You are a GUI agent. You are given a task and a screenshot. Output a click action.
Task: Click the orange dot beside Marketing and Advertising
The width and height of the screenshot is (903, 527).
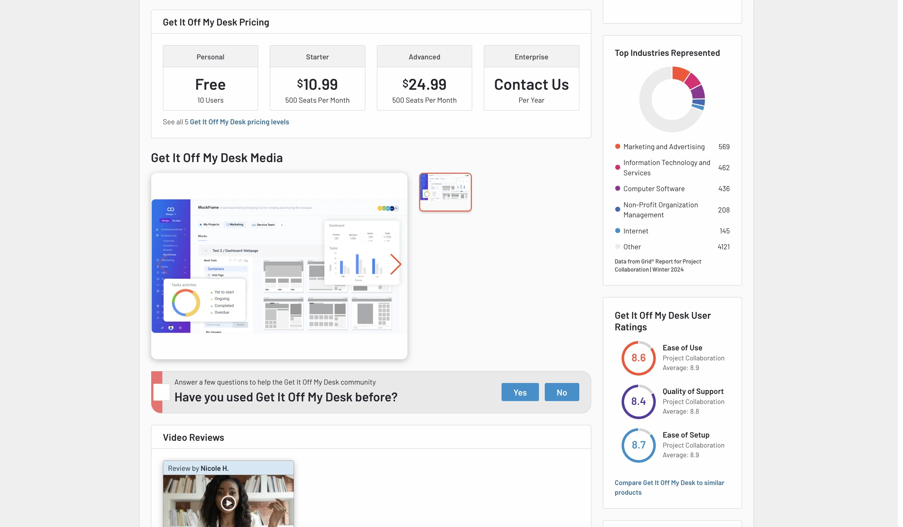coord(617,146)
